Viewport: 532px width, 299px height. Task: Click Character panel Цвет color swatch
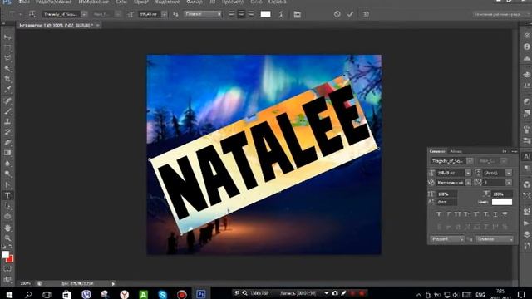(x=502, y=202)
